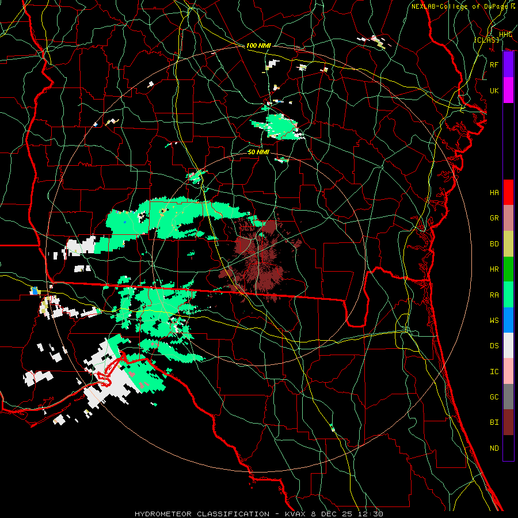Click the 'DS' legend label
Image resolution: width=518 pixels, height=518 pixels.
point(494,346)
